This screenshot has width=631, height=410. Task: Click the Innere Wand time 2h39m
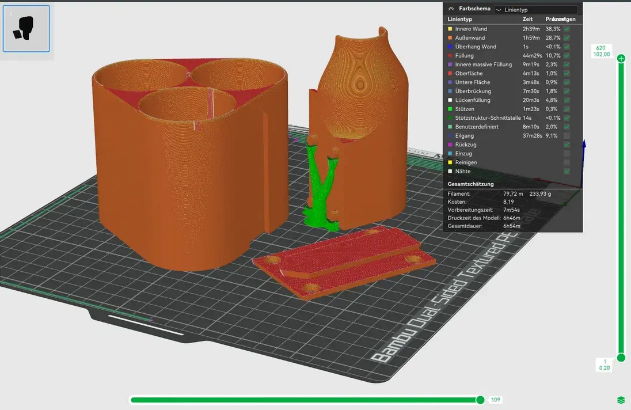(x=531, y=29)
